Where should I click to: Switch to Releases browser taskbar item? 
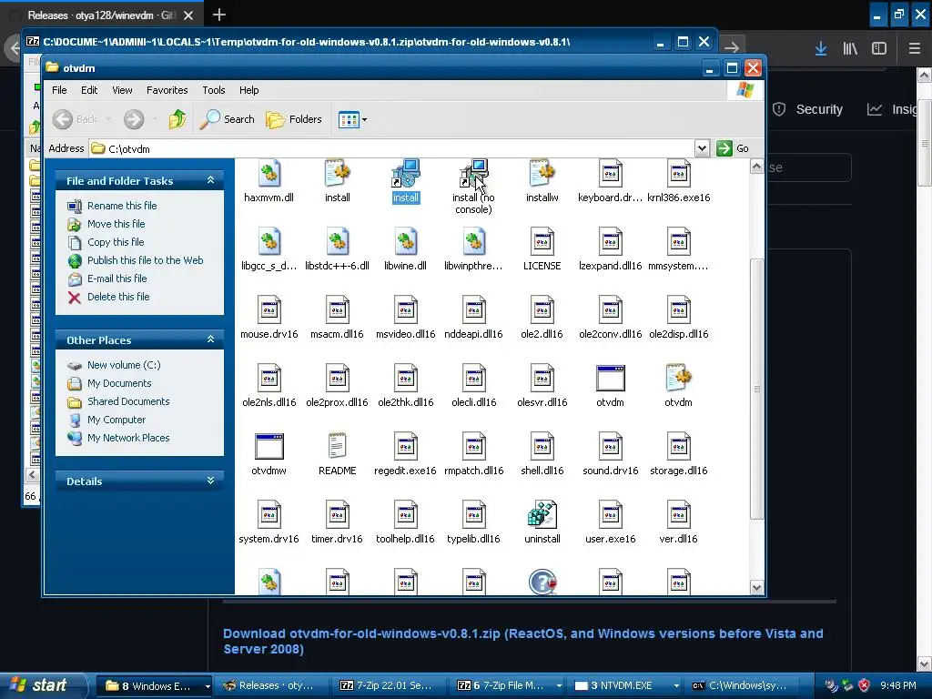tap(270, 686)
